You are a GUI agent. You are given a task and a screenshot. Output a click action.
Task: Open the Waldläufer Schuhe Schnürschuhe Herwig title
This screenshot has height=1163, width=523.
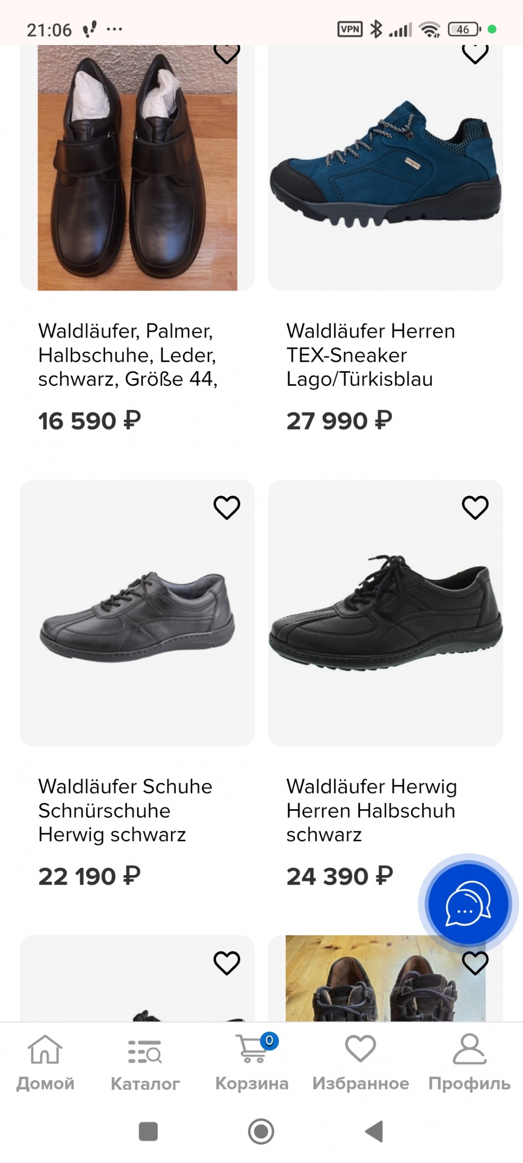[x=126, y=810]
